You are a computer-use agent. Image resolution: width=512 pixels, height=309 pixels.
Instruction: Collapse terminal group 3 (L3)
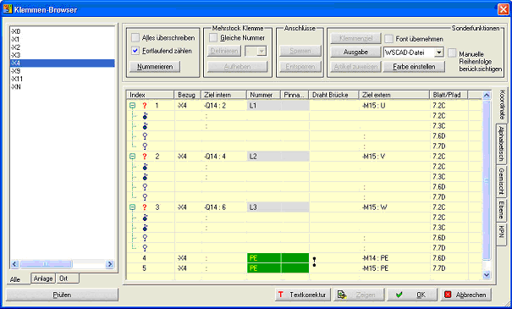(132, 207)
